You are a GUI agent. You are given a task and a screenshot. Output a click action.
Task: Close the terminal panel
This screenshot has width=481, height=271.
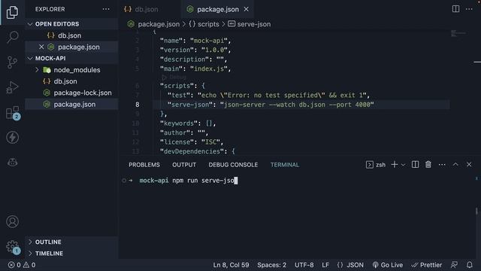point(469,165)
